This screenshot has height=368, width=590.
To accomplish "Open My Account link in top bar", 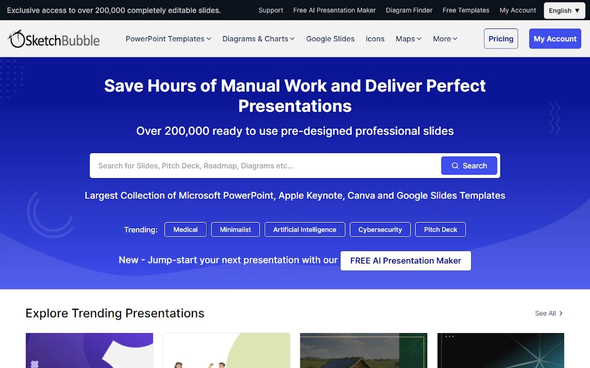I will coord(518,10).
